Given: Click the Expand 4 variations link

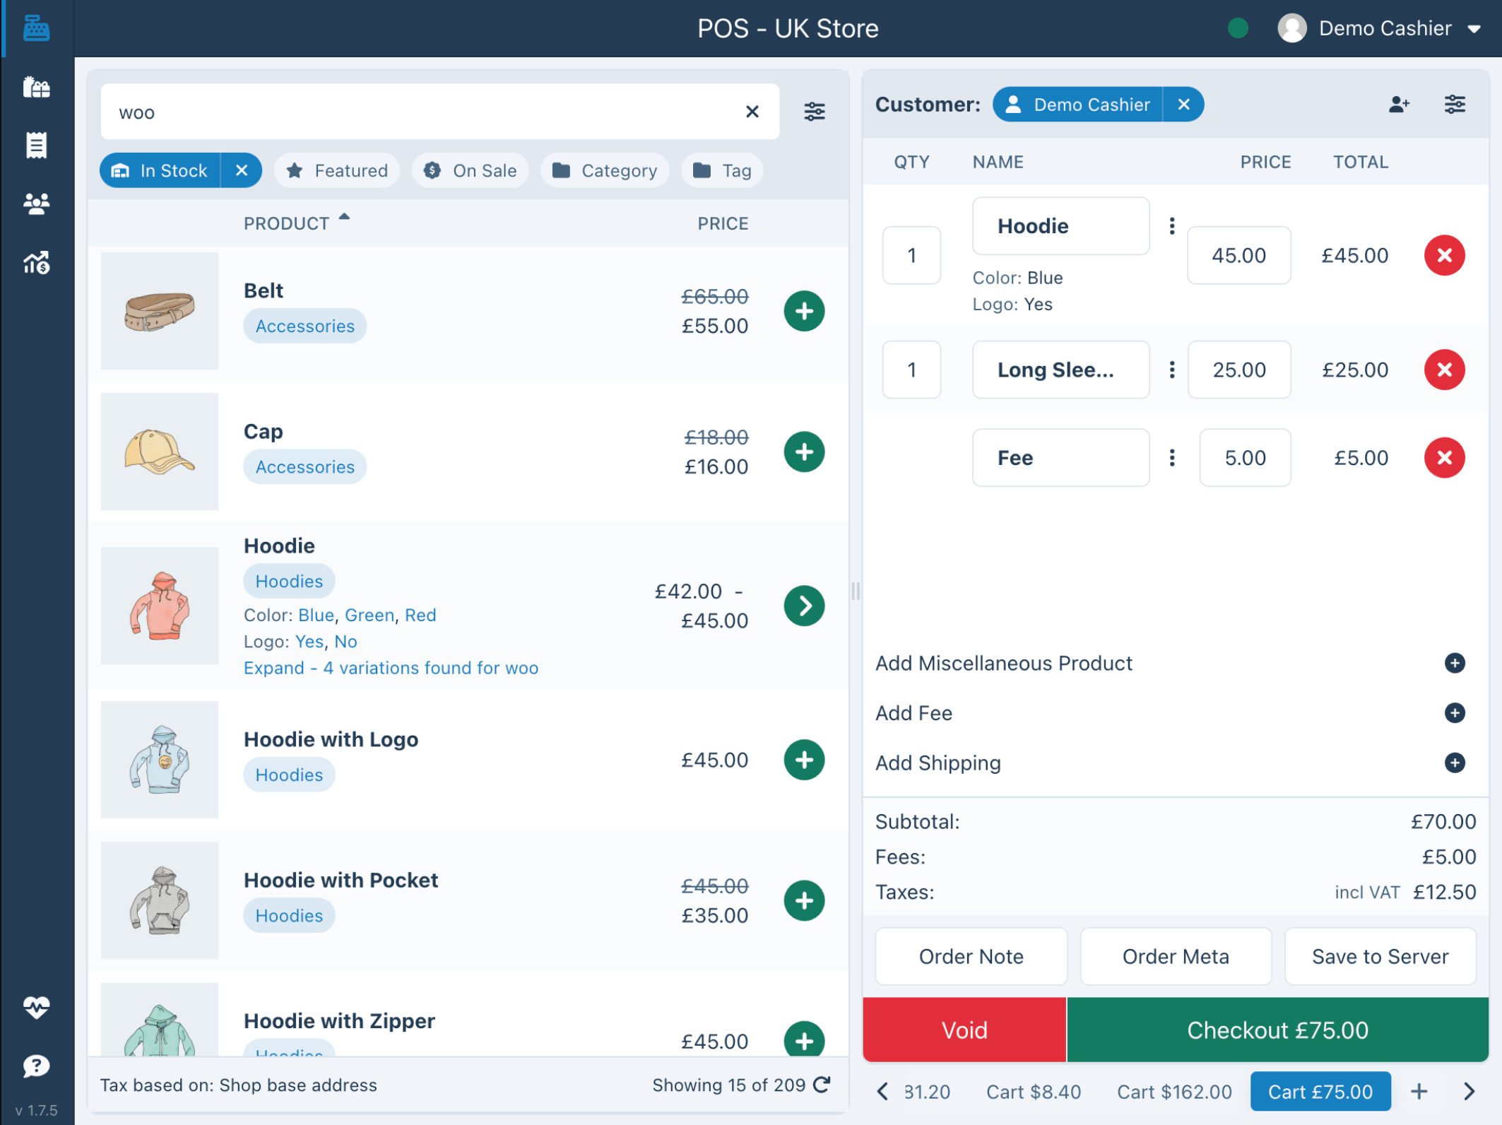Looking at the screenshot, I should tap(390, 668).
